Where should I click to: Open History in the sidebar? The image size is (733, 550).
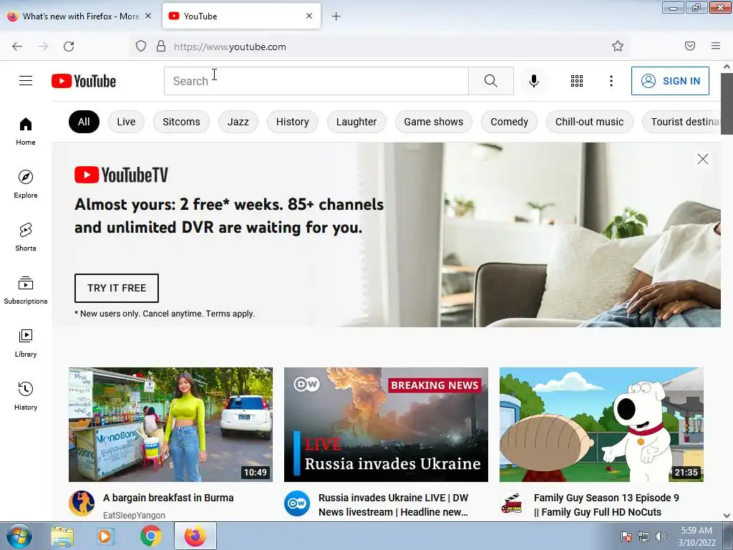(26, 396)
